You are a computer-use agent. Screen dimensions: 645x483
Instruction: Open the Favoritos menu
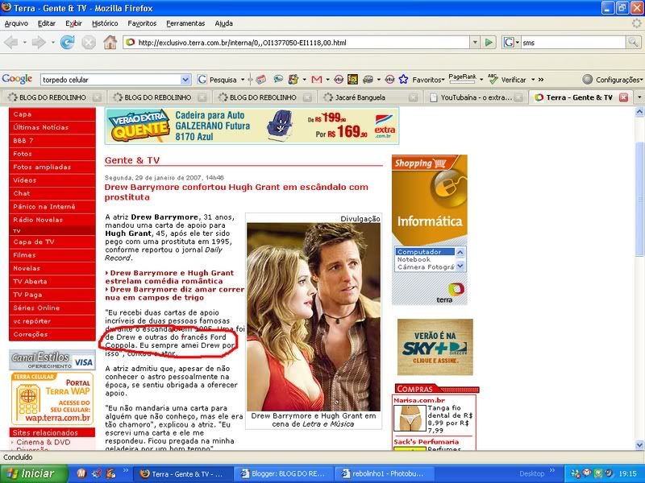tap(141, 23)
